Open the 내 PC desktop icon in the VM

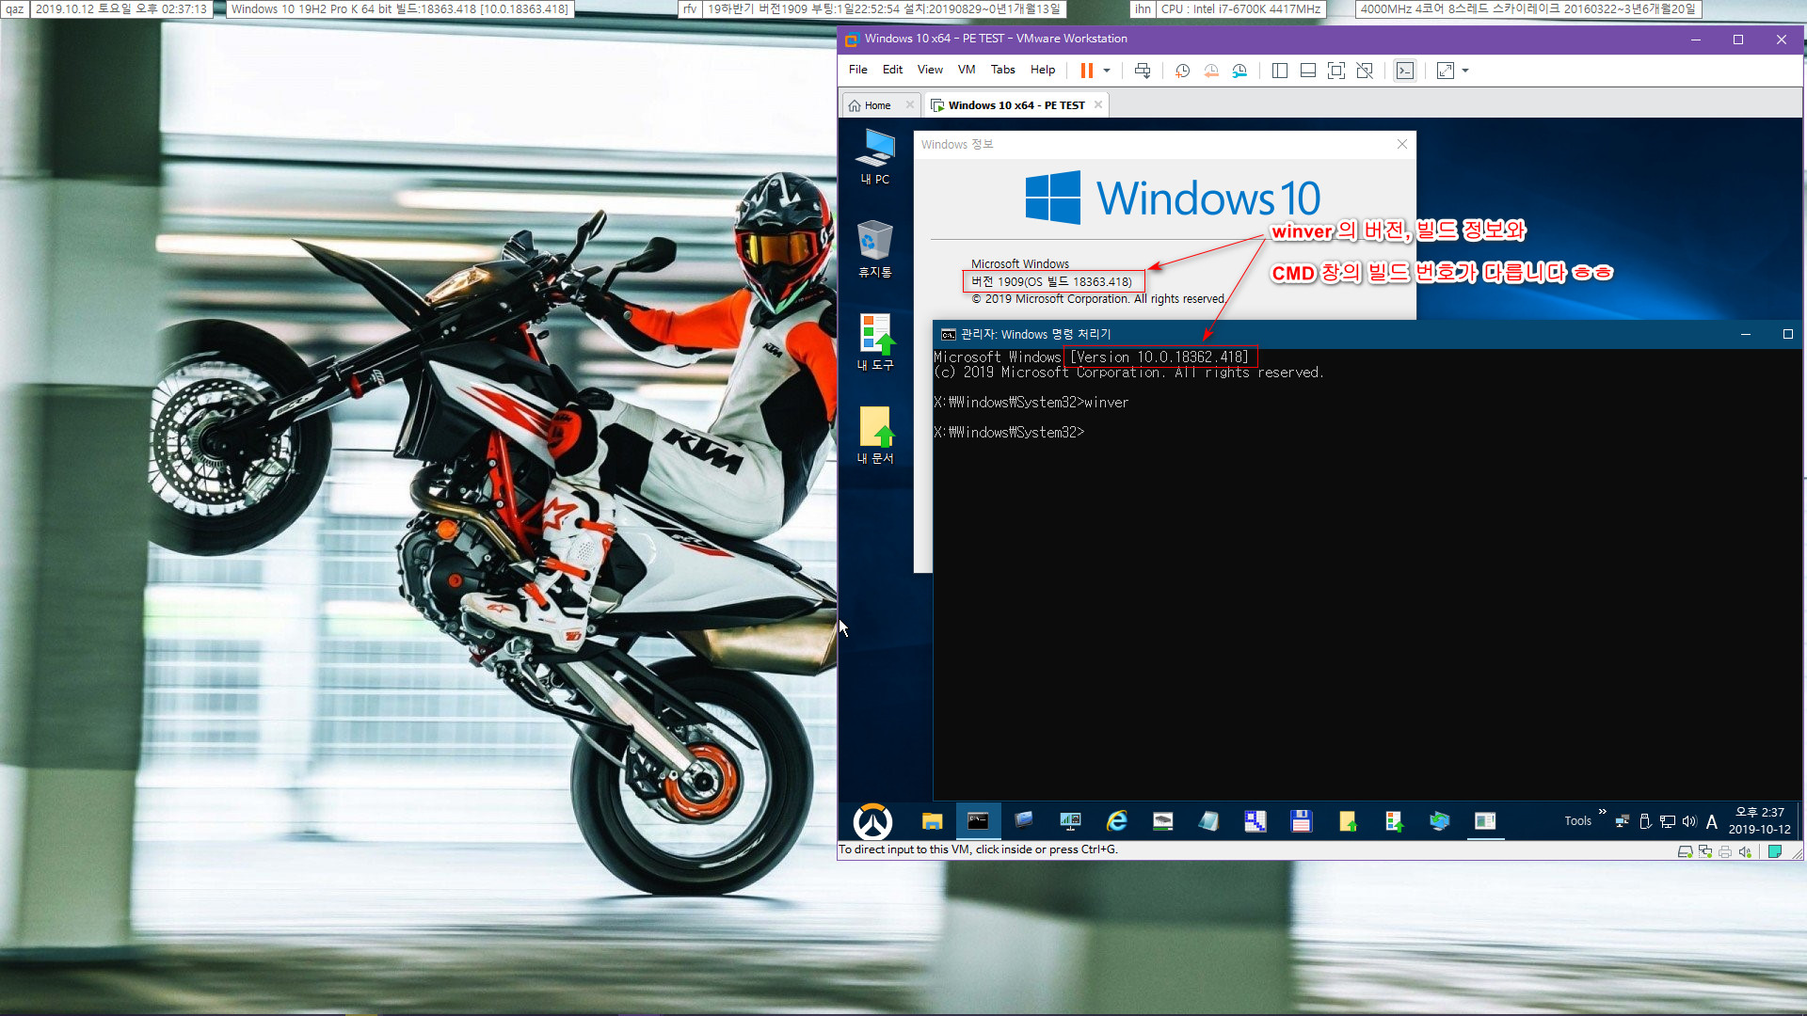(x=875, y=157)
